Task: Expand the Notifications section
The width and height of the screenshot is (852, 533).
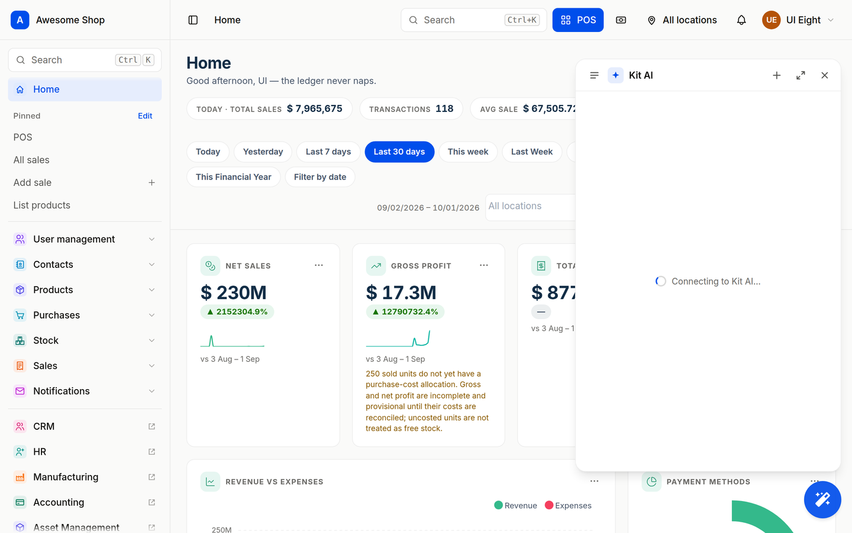Action: [85, 391]
